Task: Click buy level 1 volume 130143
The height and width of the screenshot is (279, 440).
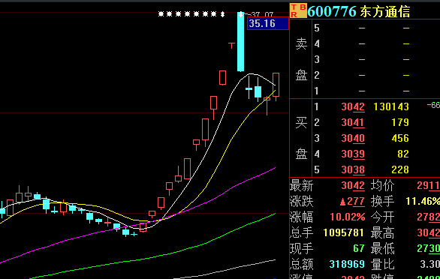Action: (391, 106)
